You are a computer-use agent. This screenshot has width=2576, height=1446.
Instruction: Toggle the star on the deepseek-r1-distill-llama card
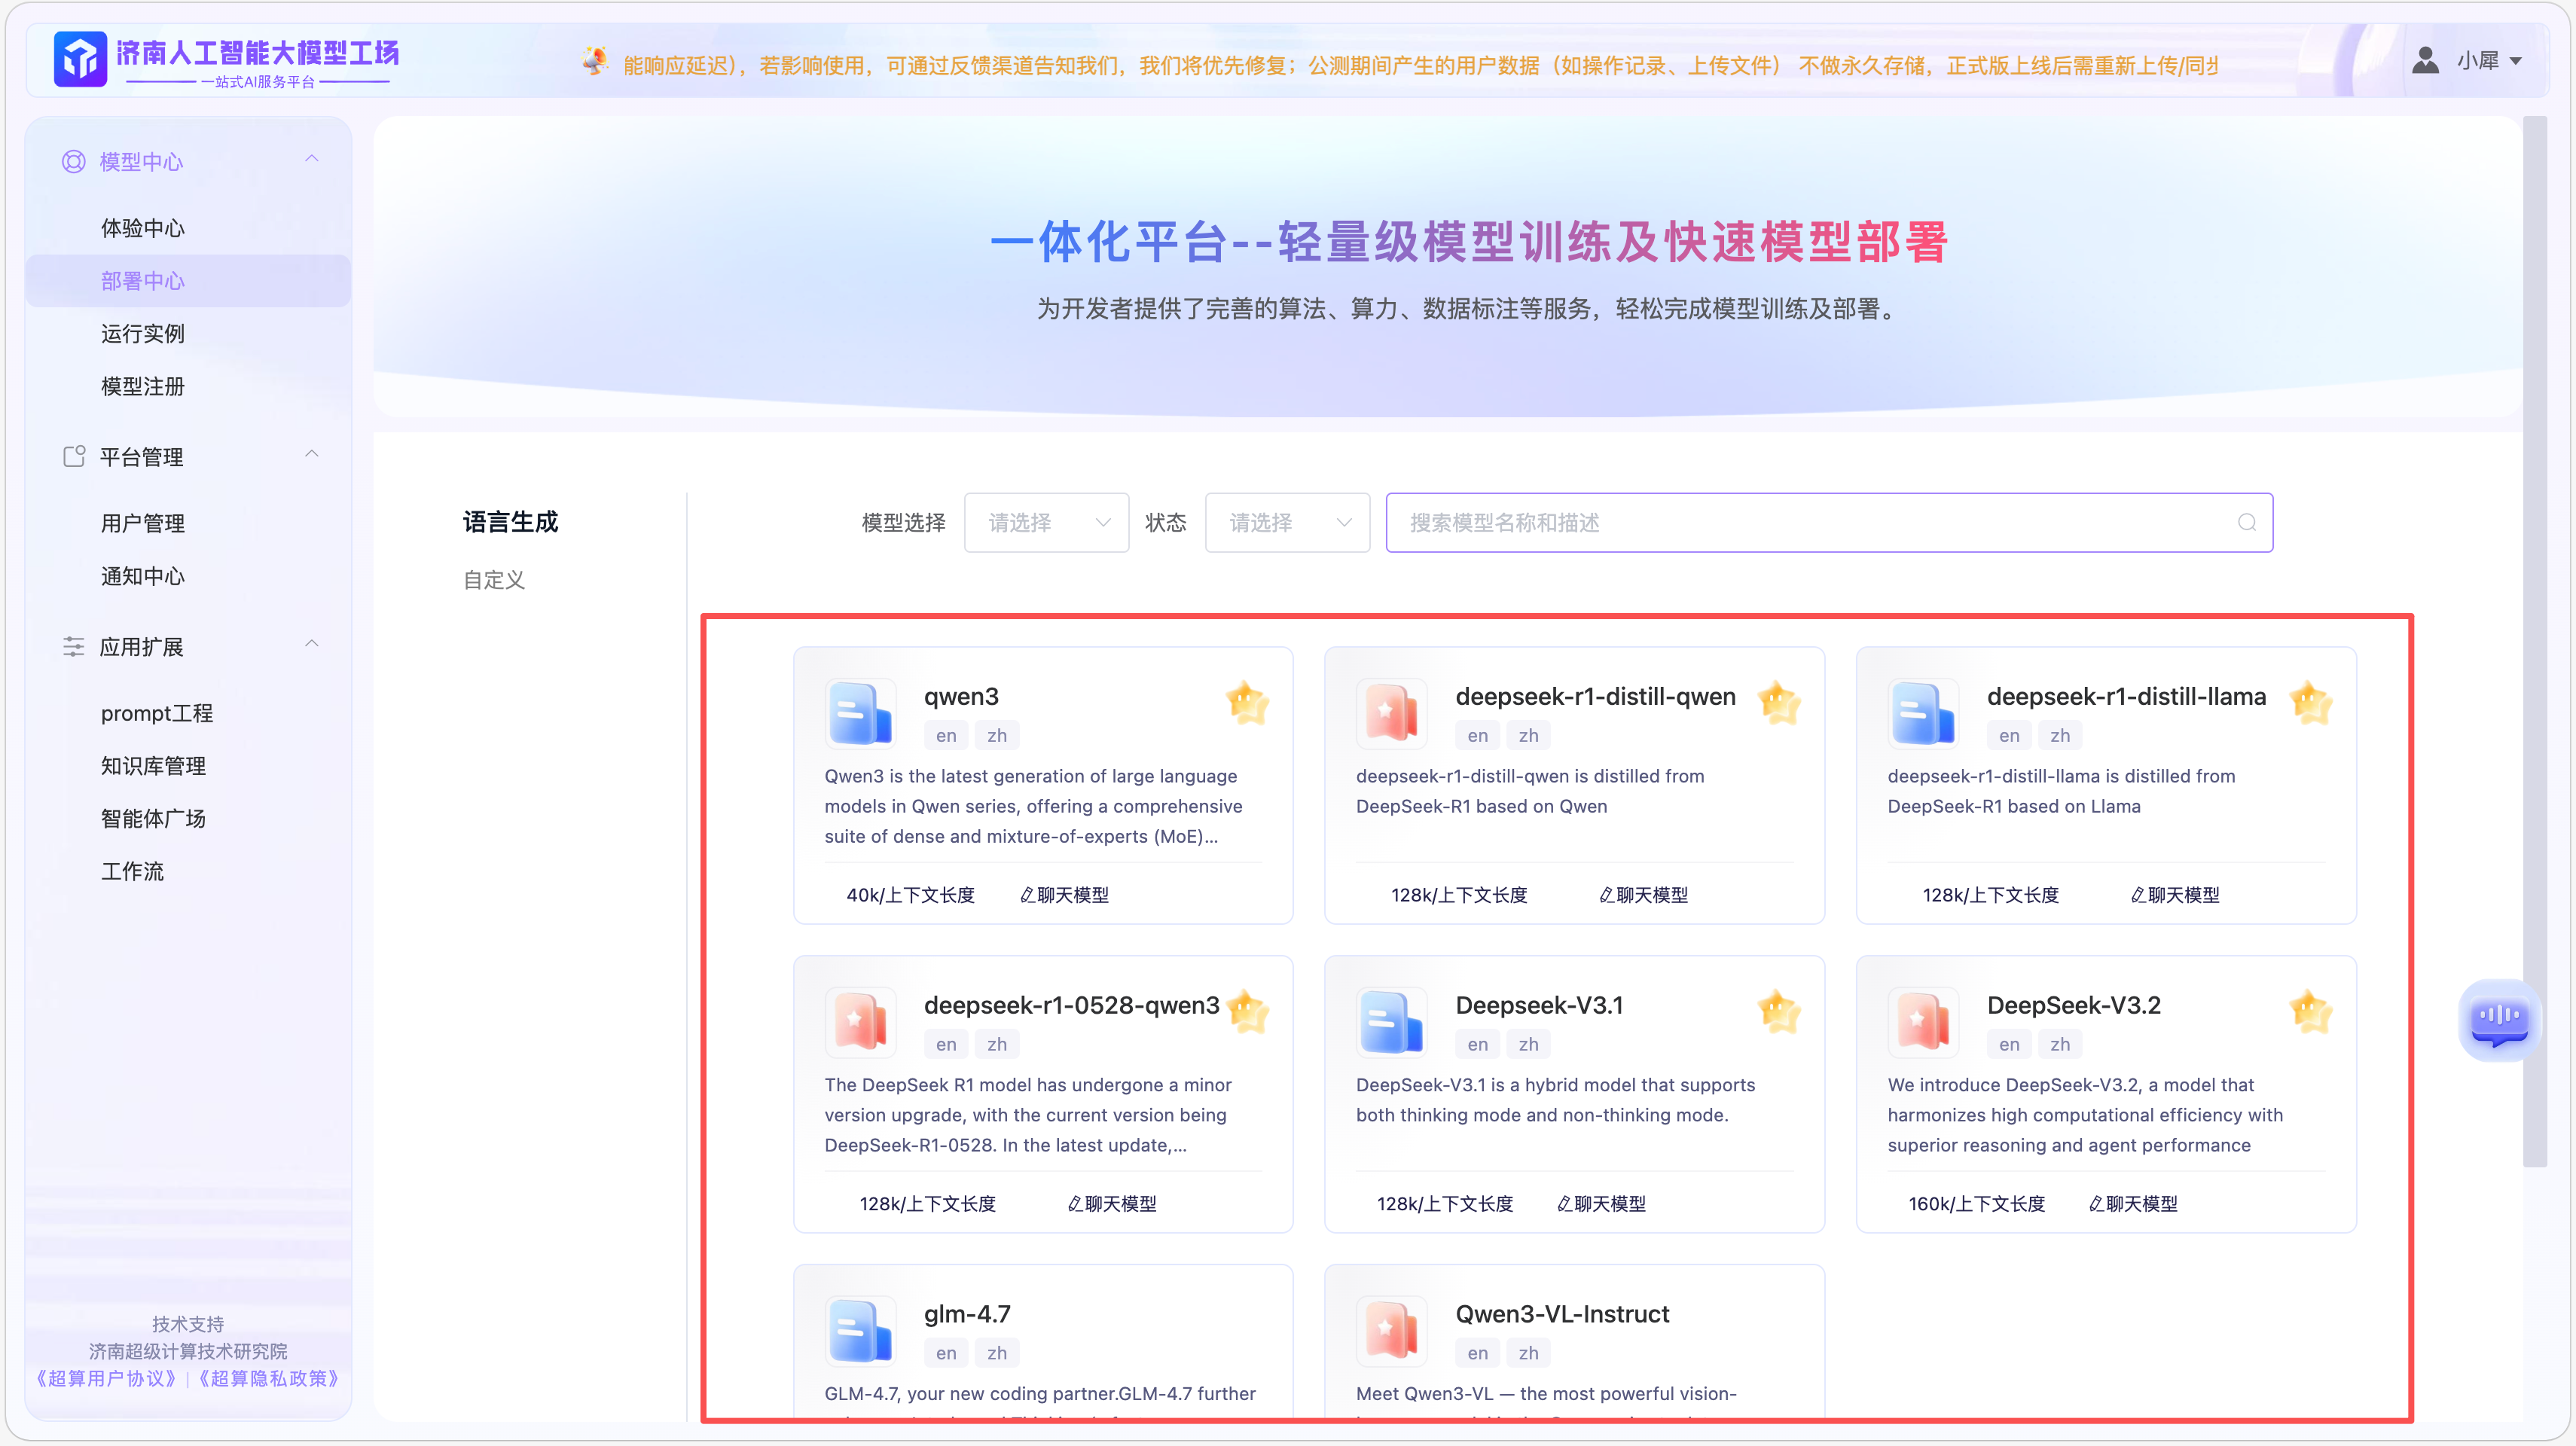pos(2310,703)
